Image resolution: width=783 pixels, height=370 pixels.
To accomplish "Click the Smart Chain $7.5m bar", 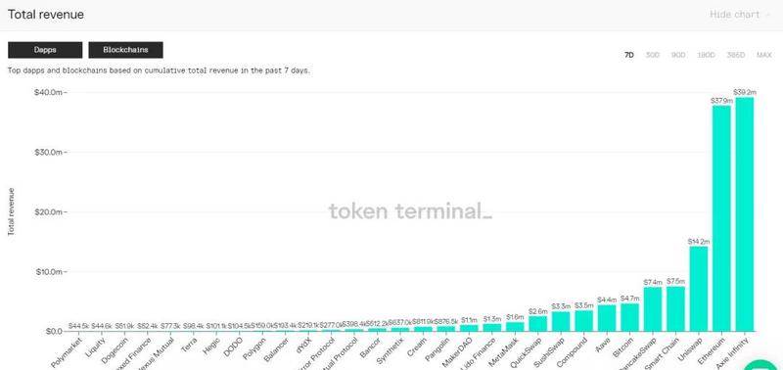I will [x=675, y=308].
